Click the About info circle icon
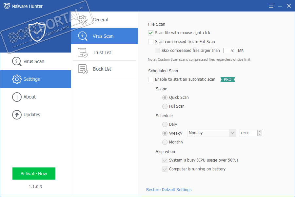The width and height of the screenshot is (295, 197). point(17,97)
